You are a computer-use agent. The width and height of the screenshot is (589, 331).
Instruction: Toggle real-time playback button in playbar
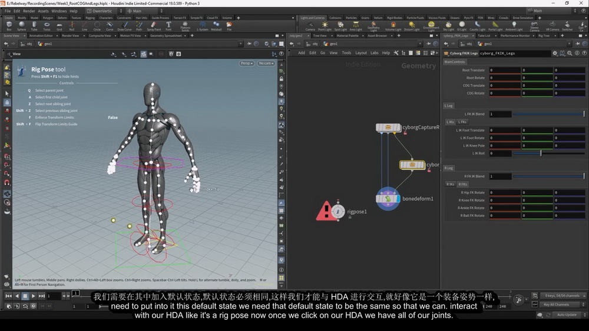click(x=34, y=306)
